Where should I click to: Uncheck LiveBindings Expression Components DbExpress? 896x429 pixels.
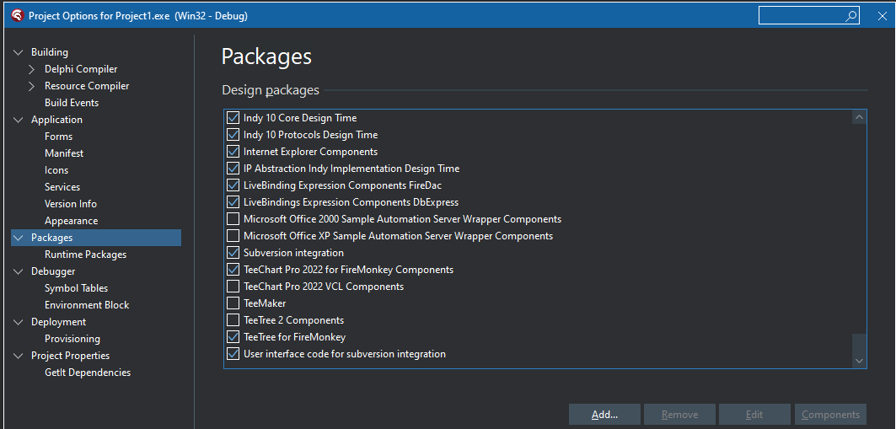pyautogui.click(x=233, y=202)
